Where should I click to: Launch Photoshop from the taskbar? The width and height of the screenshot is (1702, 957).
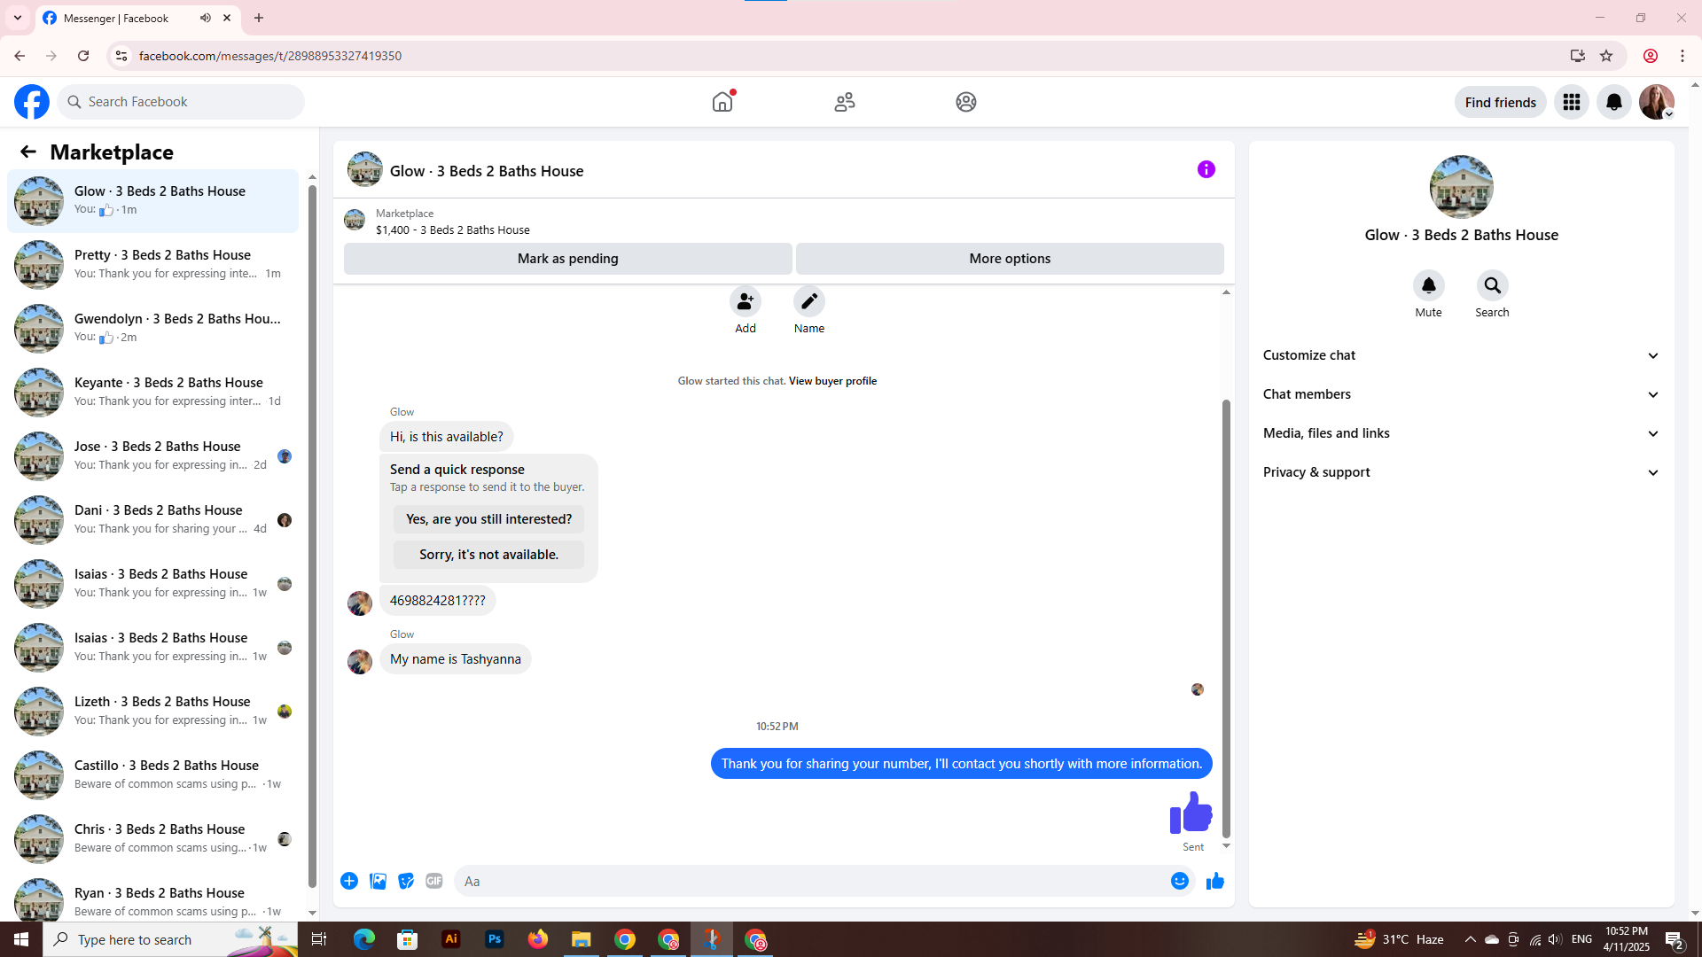coord(495,939)
